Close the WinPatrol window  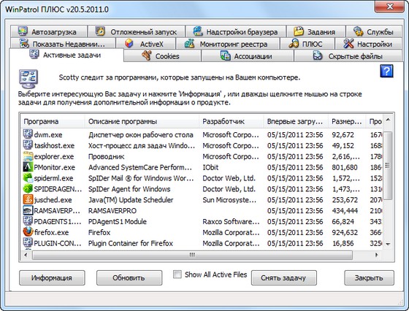(390, 7)
